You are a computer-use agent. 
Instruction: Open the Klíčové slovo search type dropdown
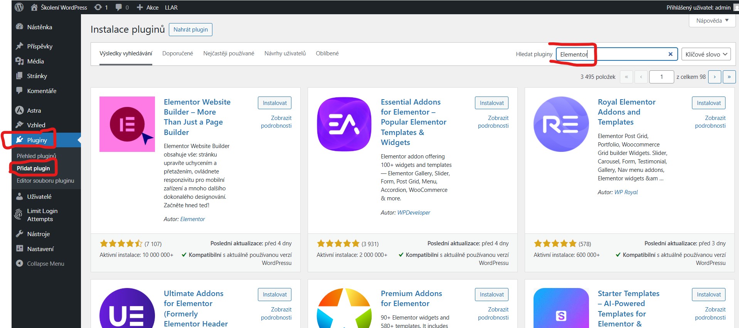(706, 54)
